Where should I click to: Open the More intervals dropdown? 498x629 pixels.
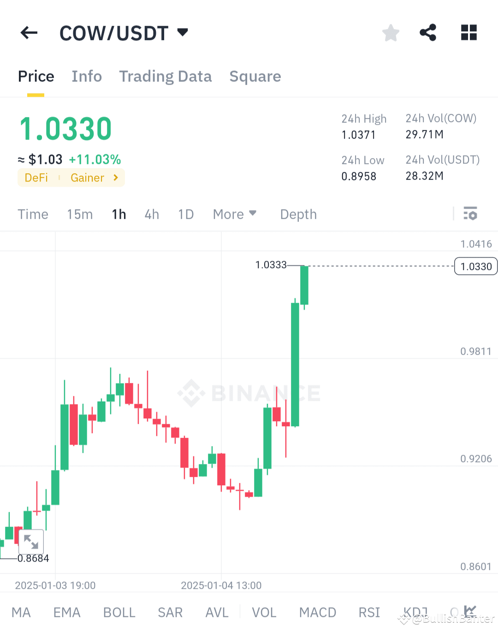click(235, 214)
